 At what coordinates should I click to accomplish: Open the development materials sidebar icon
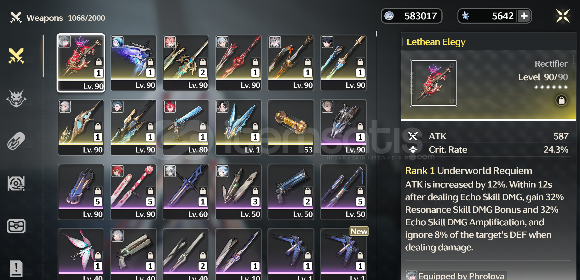coord(16,183)
